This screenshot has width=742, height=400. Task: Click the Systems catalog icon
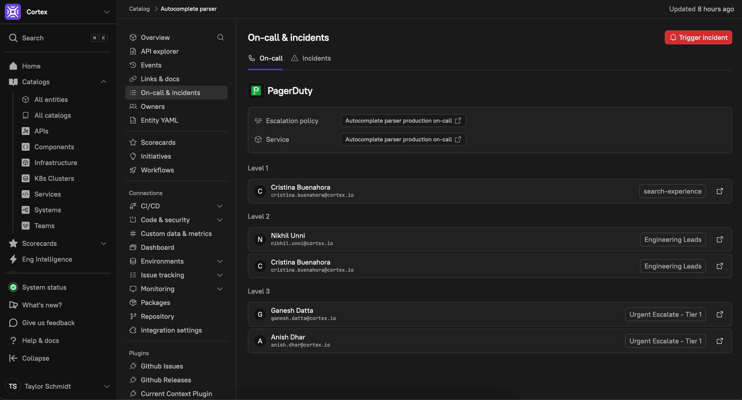[x=25, y=210]
